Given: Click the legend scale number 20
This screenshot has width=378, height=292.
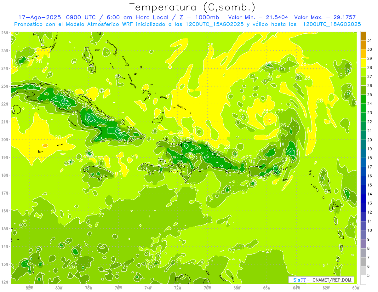Looking at the screenshot, I should pyautogui.click(x=370, y=140).
